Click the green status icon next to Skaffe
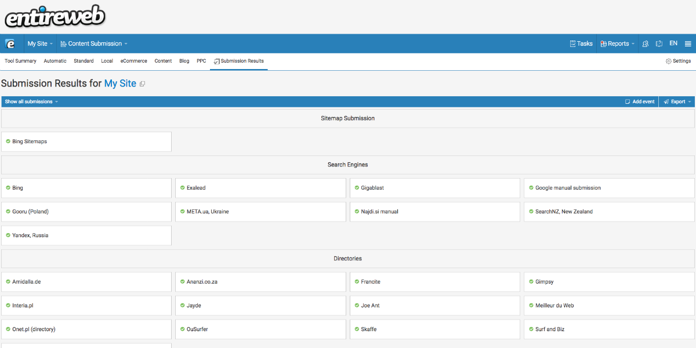 [357, 329]
